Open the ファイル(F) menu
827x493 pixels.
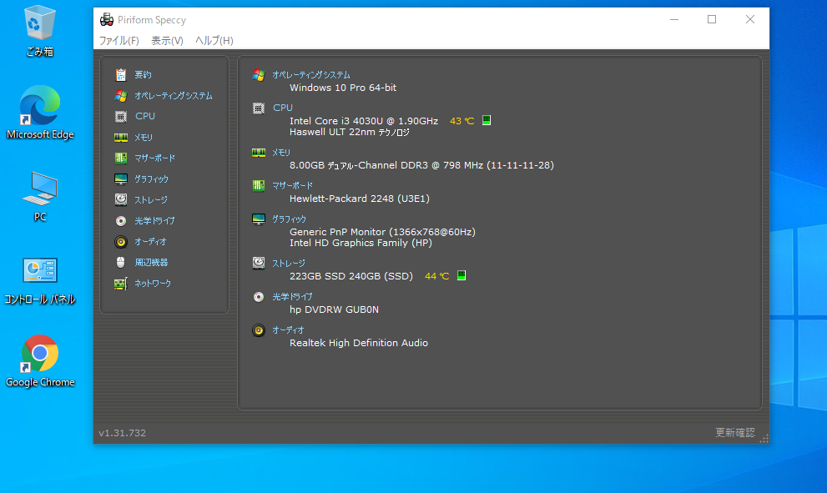(x=119, y=41)
